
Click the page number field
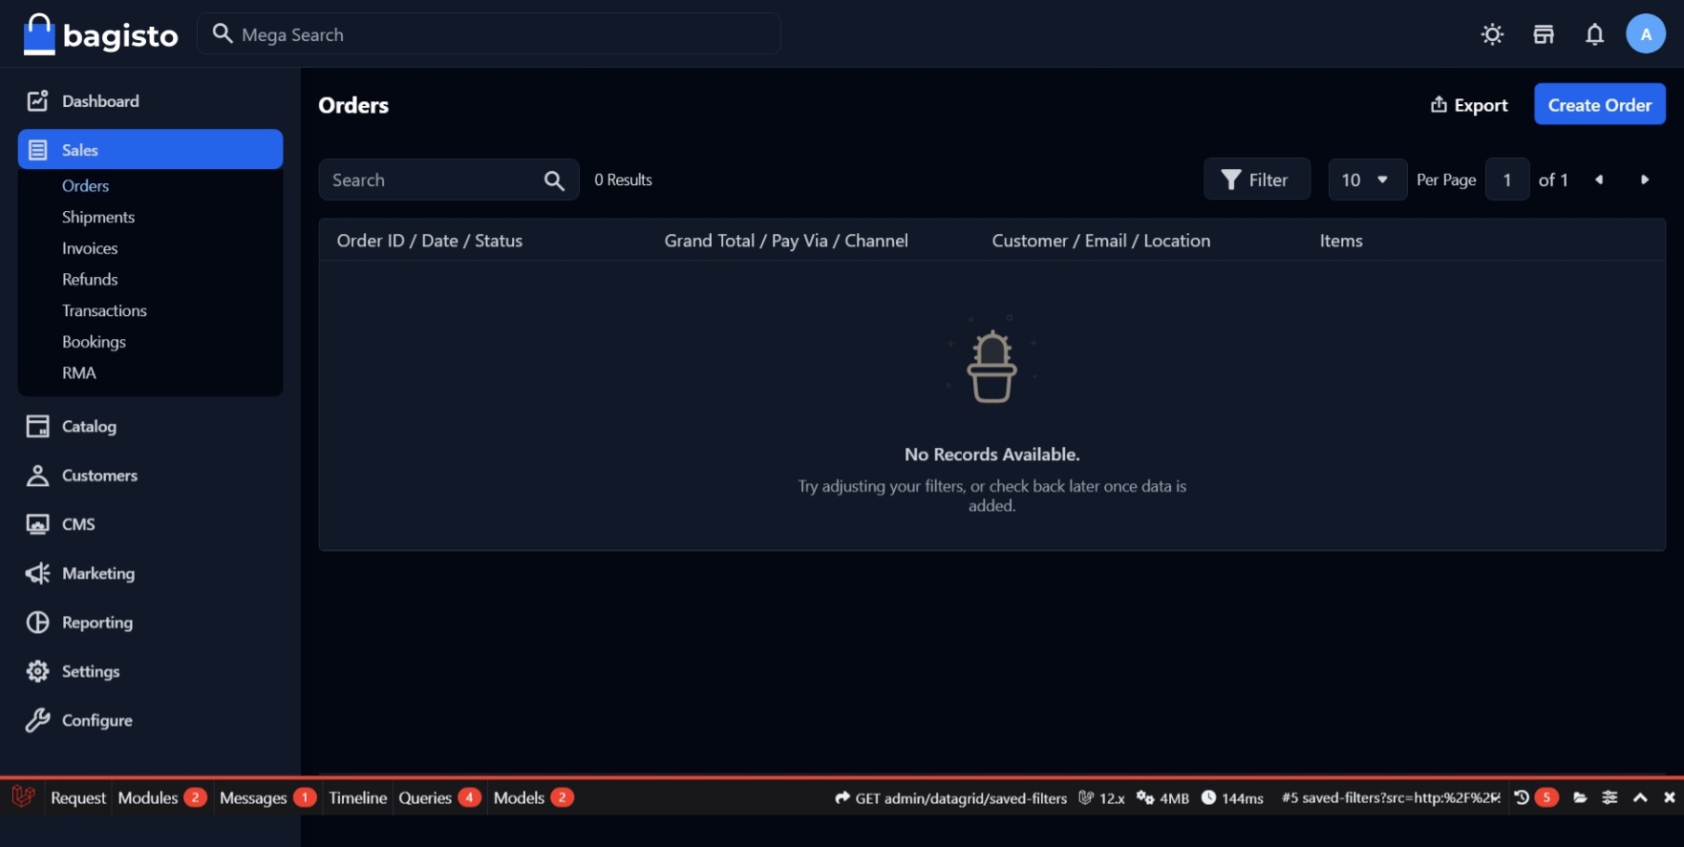(x=1506, y=180)
